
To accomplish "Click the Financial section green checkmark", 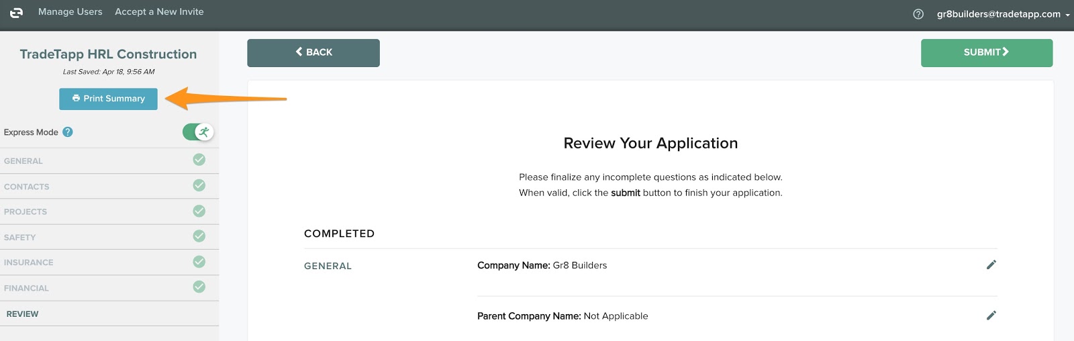I will point(199,287).
